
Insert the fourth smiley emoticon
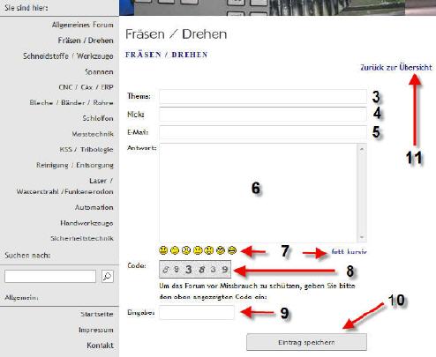point(198,250)
